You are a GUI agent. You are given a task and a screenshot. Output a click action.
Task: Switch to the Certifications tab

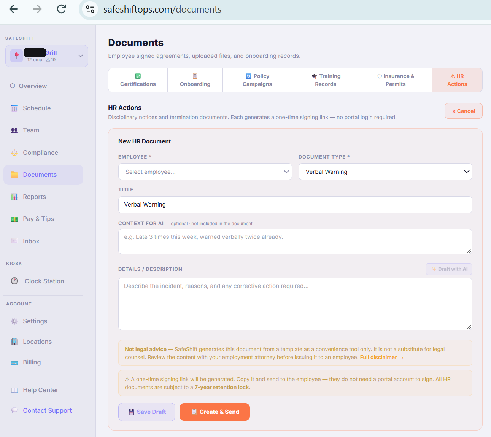click(138, 80)
